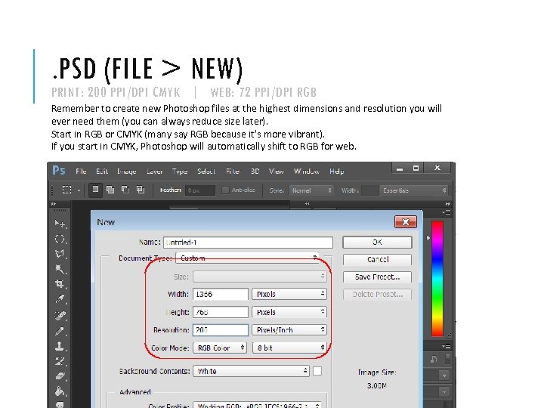Open the Document Type dropdown
The width and height of the screenshot is (544, 408).
(x=247, y=258)
